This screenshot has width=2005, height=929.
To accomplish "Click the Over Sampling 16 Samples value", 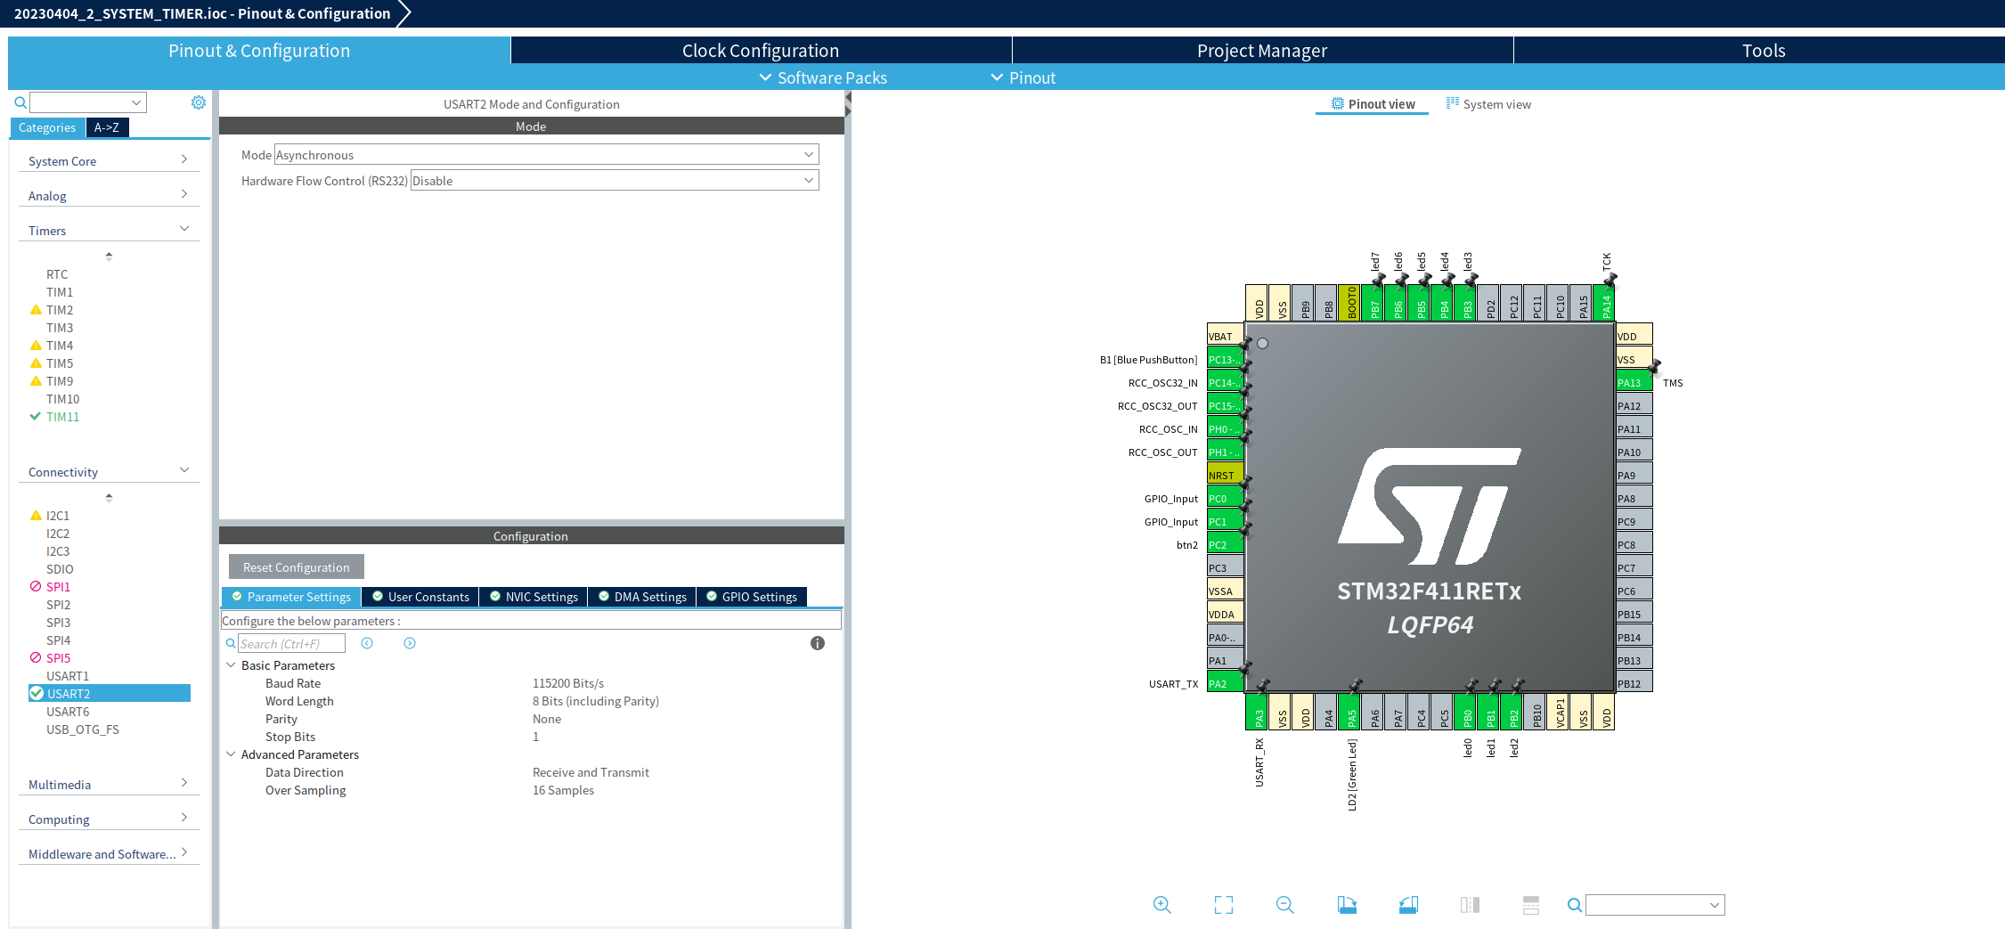I will click(x=563, y=790).
